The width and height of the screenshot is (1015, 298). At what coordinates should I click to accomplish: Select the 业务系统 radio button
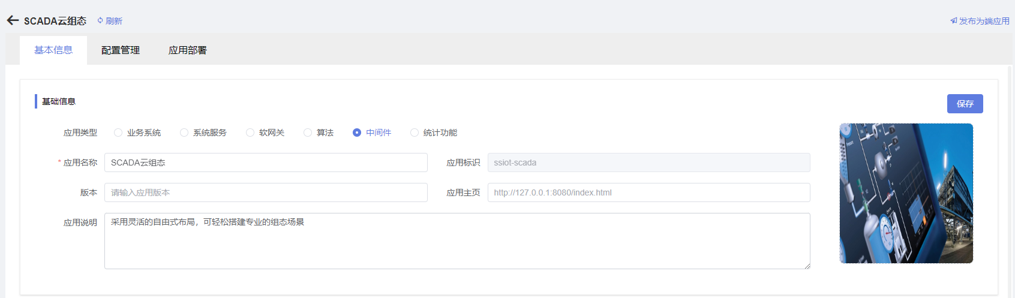(x=118, y=133)
